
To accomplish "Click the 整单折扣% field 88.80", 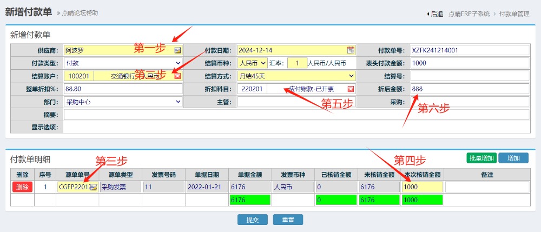I will (x=123, y=89).
